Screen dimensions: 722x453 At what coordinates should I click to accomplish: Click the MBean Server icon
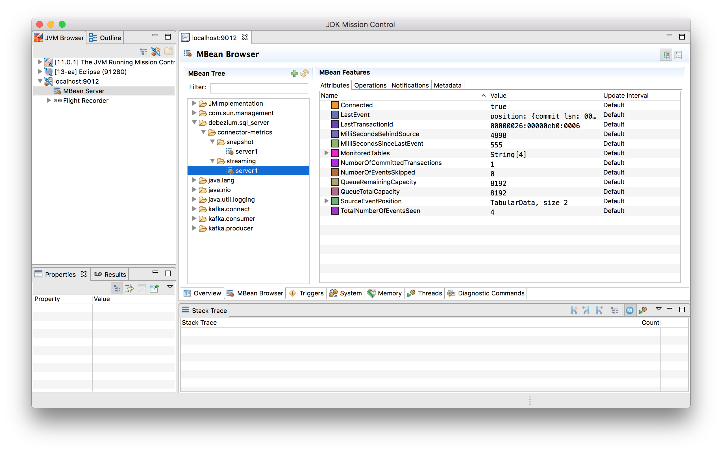coord(57,91)
